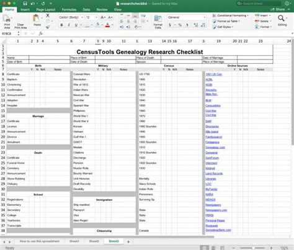Click the Cut scissors icon

coord(48,16)
